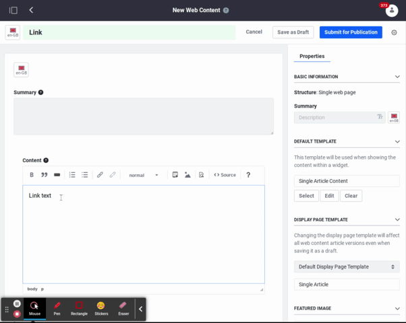Image resolution: width=406 pixels, height=323 pixels.
Task: Click the Description summary input
Action: click(339, 117)
